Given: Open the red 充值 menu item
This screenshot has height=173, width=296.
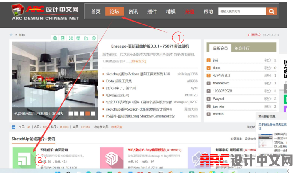Looking at the screenshot, I should click(189, 12).
